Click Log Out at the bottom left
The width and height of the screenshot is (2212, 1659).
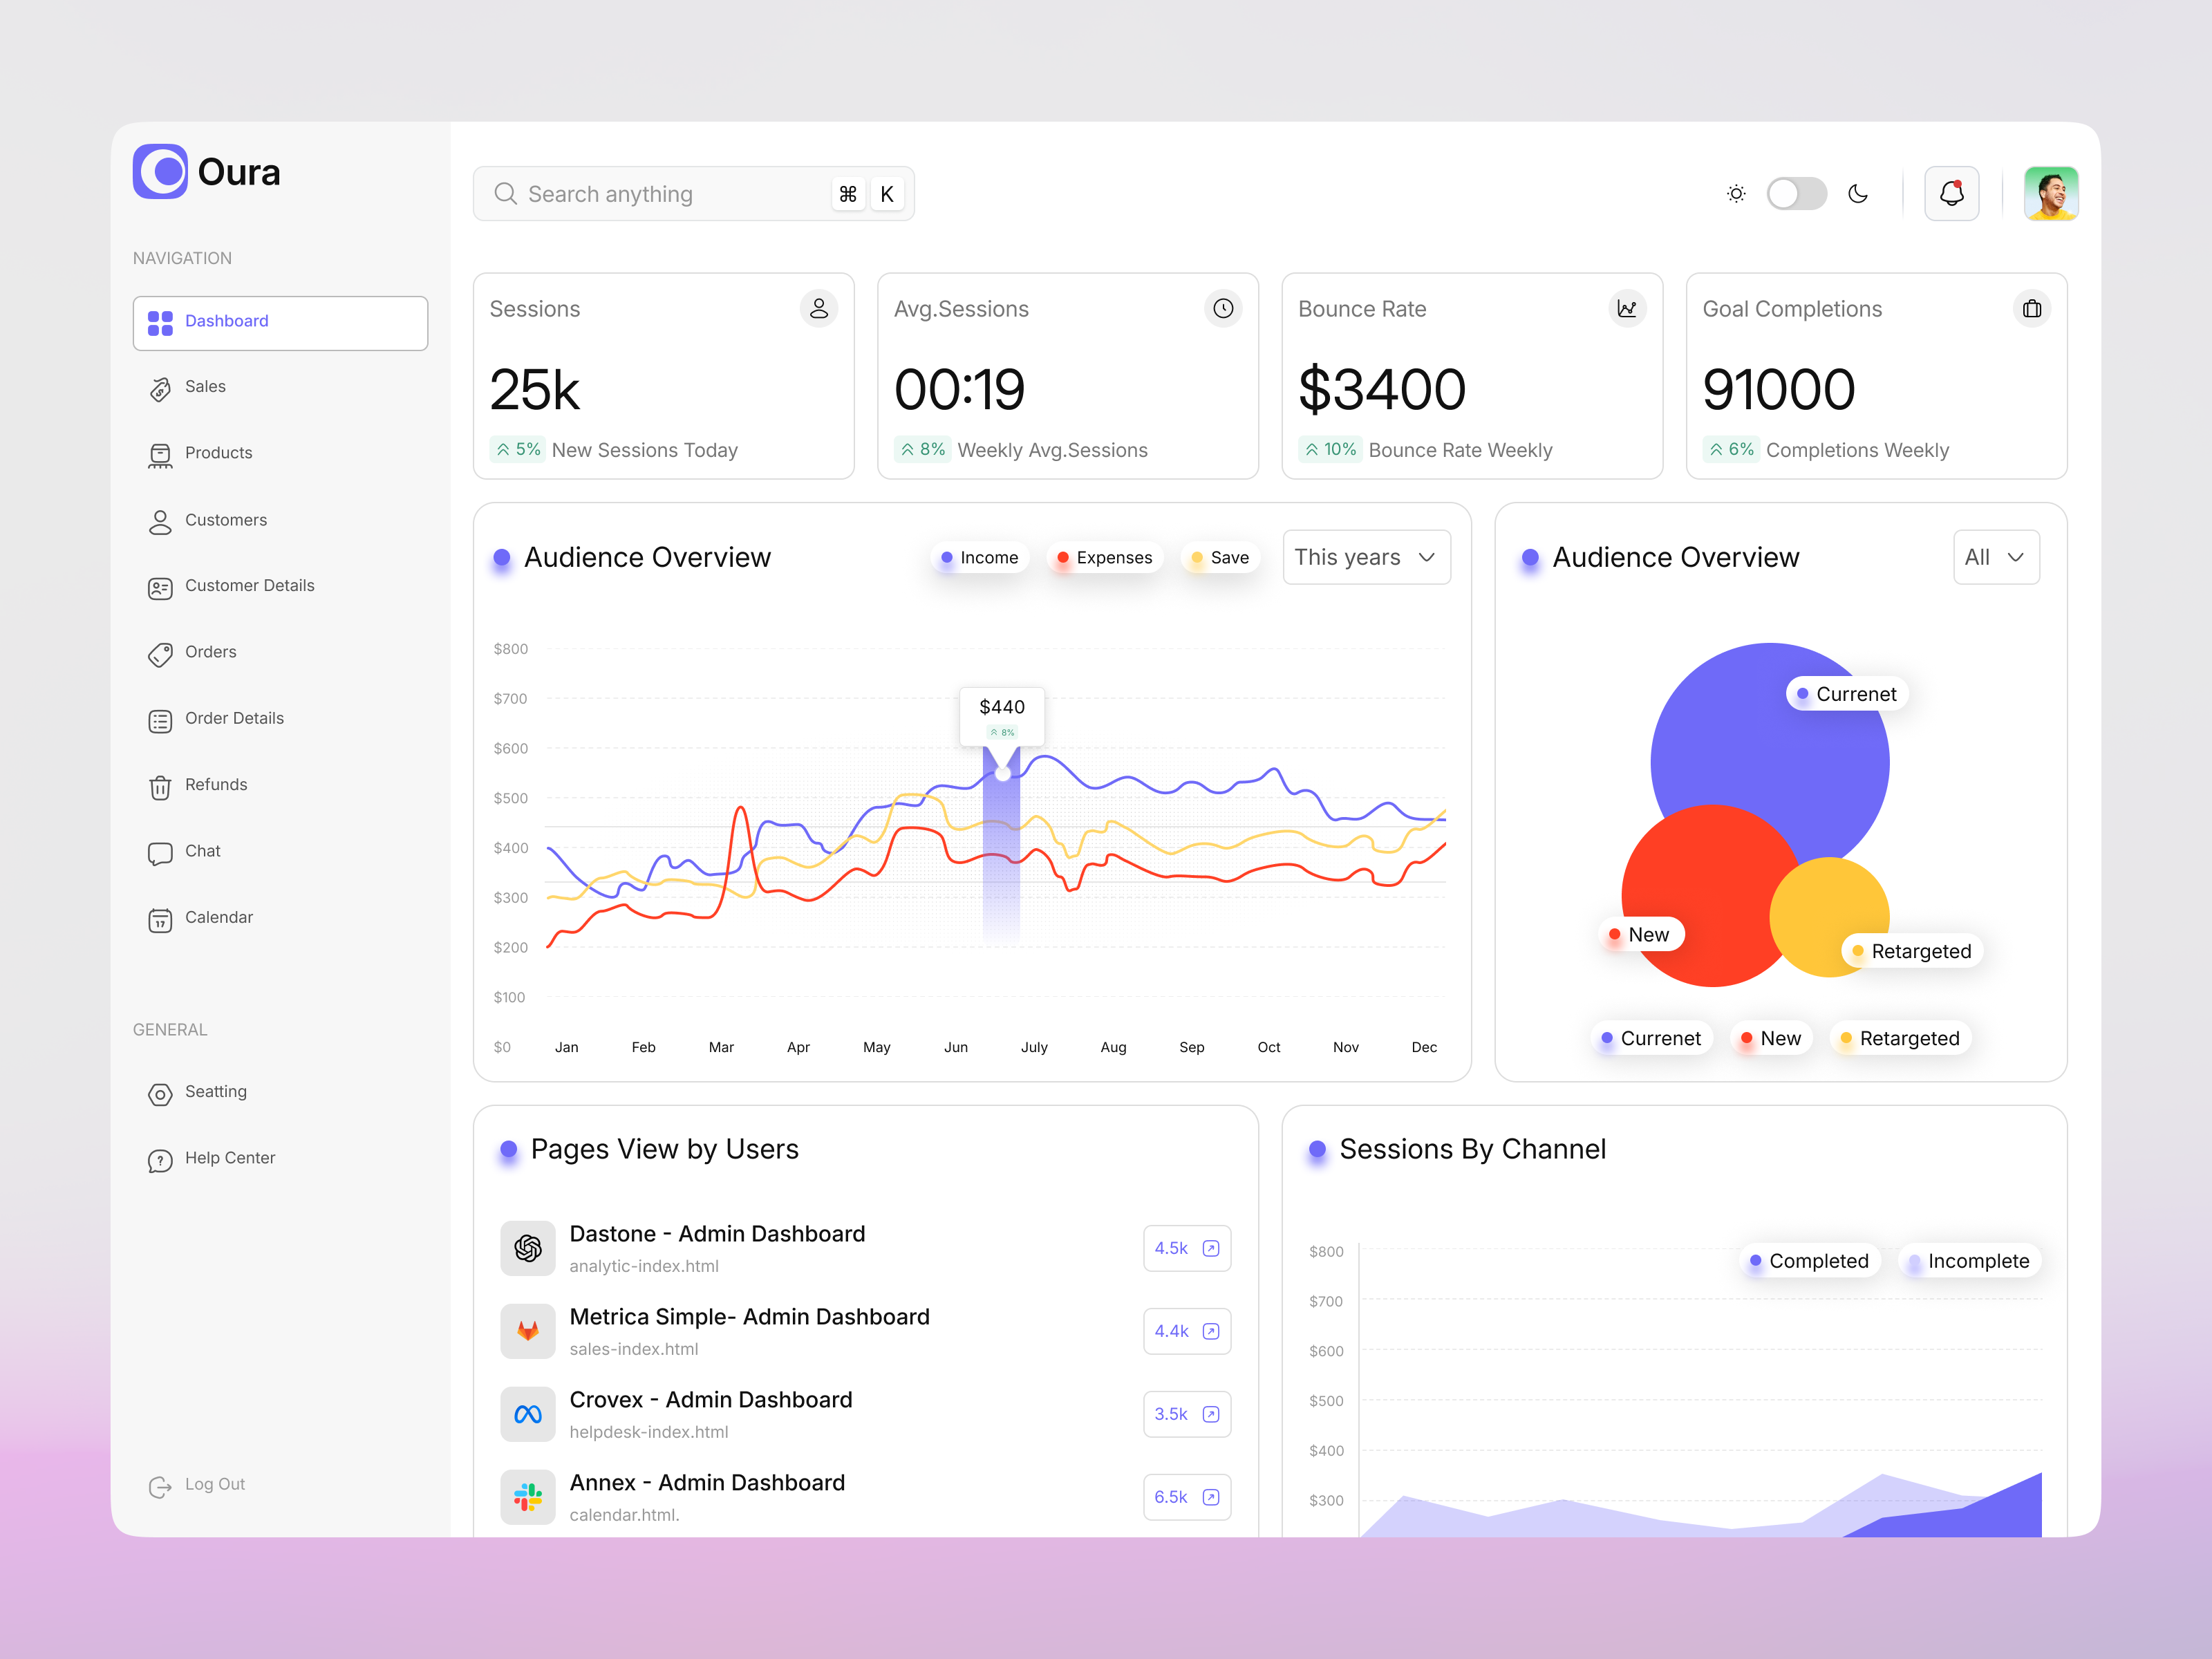click(214, 1484)
